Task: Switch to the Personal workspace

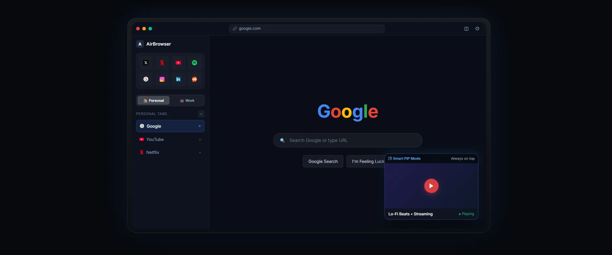Action: (154, 101)
